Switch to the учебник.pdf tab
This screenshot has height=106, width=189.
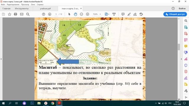pos(45,9)
